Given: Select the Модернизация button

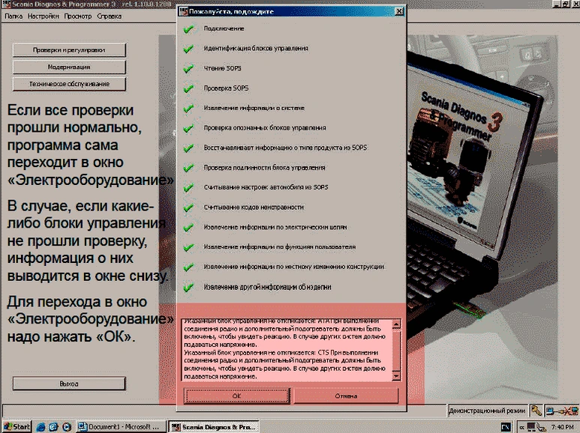Looking at the screenshot, I should click(69, 67).
